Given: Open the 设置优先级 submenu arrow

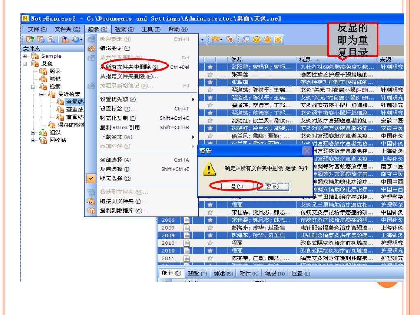Looking at the screenshot, I should pos(193,100).
